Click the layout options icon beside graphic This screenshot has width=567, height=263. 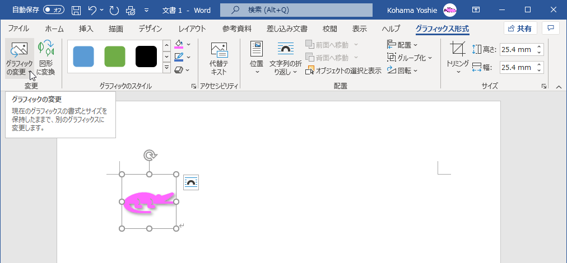191,182
